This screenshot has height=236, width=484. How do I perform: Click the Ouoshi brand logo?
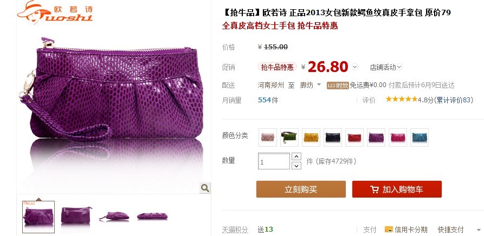tap(55, 12)
